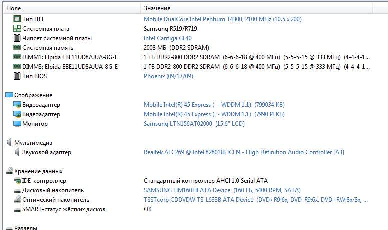The image size is (388, 230).
Task: Click the Оптический накопитель disc drive icon
Action: tap(17, 200)
